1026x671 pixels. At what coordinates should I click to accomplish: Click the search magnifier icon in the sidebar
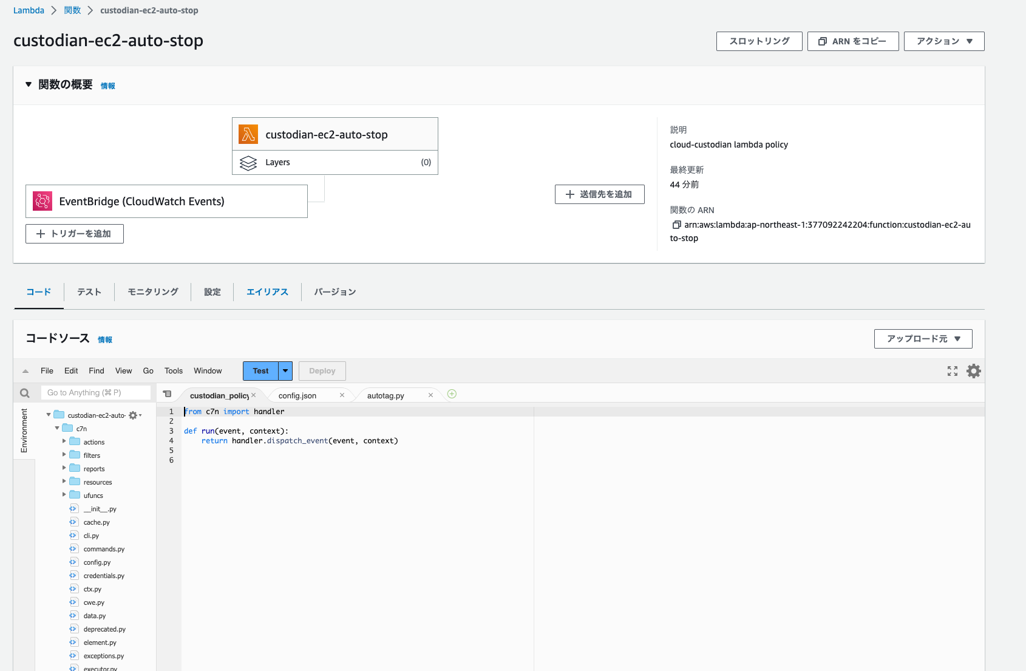click(25, 393)
